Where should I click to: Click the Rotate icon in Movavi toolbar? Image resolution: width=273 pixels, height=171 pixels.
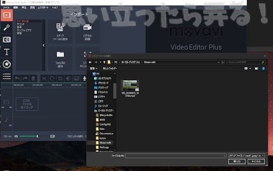pyautogui.click(x=52, y=79)
